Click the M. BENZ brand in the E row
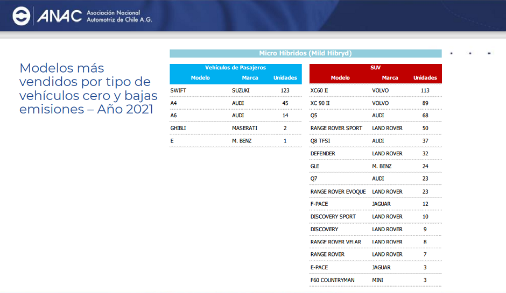506x293 pixels. pos(242,141)
